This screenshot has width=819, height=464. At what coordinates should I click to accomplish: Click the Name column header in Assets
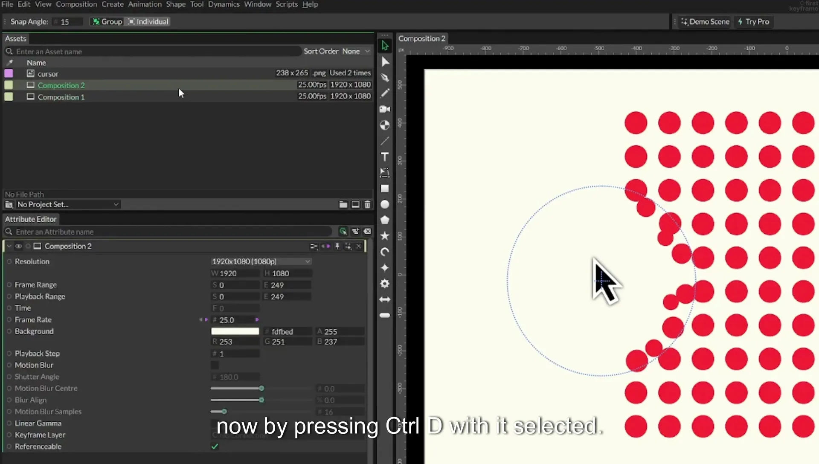pyautogui.click(x=36, y=63)
